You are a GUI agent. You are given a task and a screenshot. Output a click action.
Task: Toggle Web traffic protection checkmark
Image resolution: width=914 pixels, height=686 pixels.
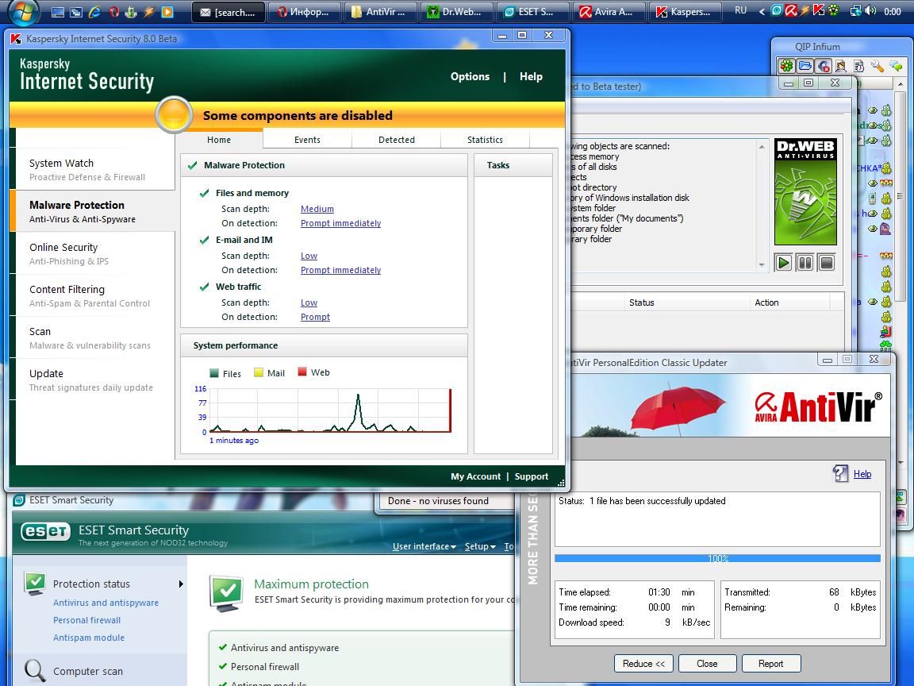coord(204,287)
